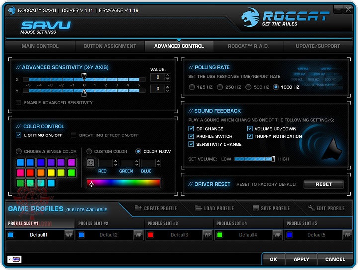Enable advanced sensitivity checkbox
The width and height of the screenshot is (358, 270).
(x=19, y=102)
